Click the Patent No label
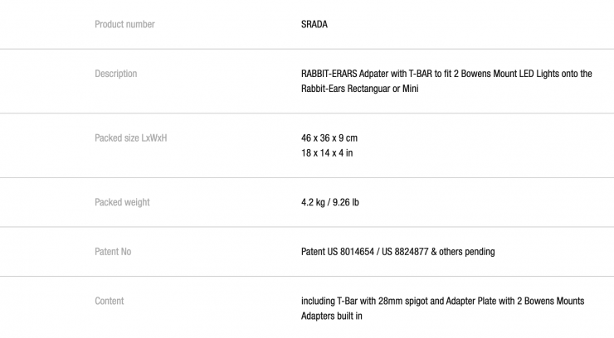614x338 pixels. coord(113,252)
